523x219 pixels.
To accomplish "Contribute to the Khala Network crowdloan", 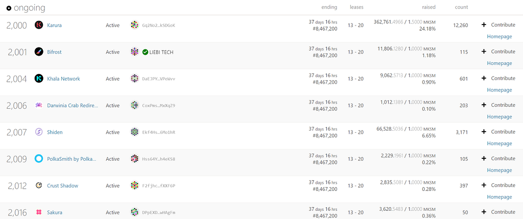I will (498, 78).
